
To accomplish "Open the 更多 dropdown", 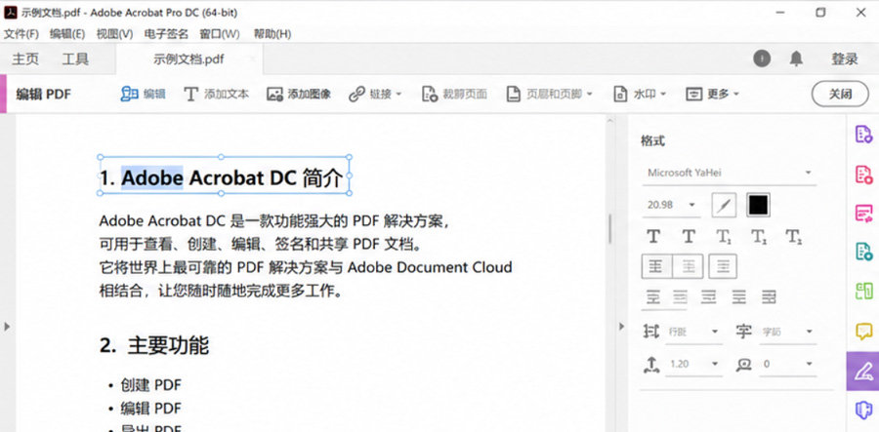I will click(x=713, y=94).
